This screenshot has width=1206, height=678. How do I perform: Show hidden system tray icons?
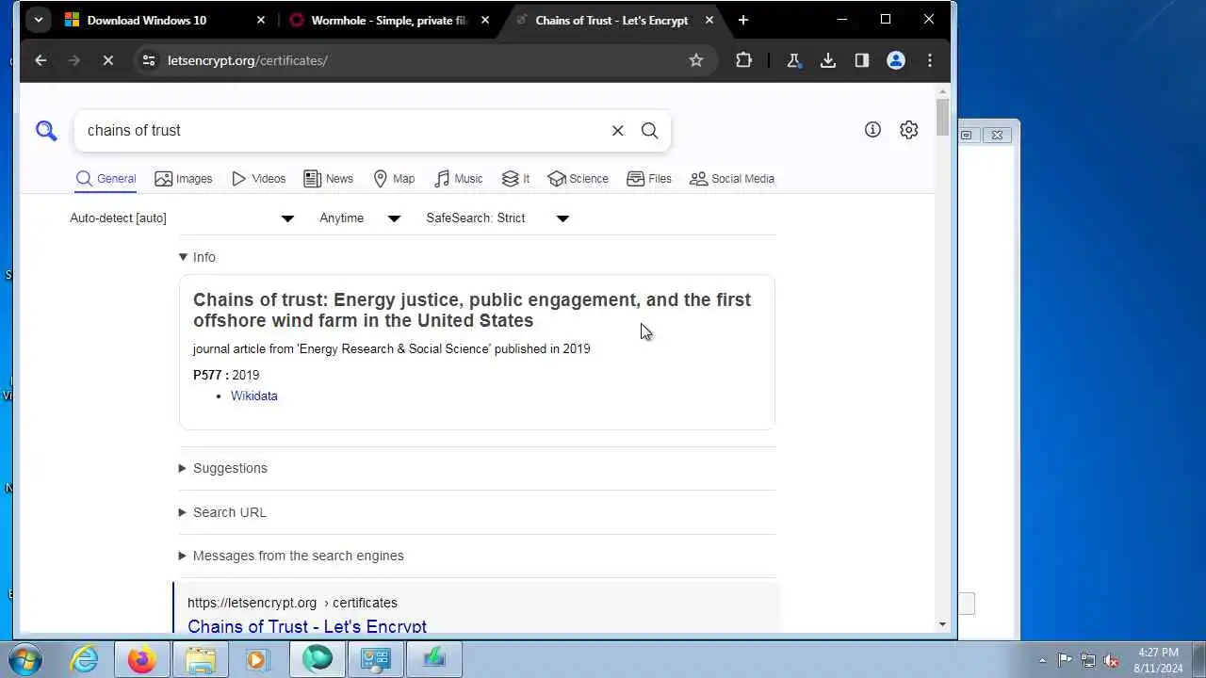1042,660
